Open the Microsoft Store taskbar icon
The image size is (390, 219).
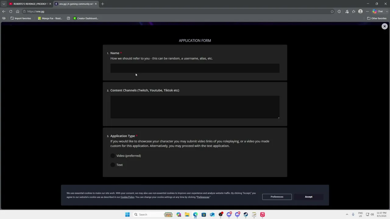(204, 215)
